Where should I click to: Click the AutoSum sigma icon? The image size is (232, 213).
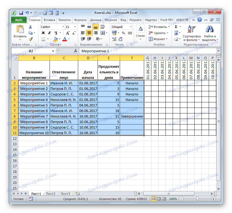point(176,27)
